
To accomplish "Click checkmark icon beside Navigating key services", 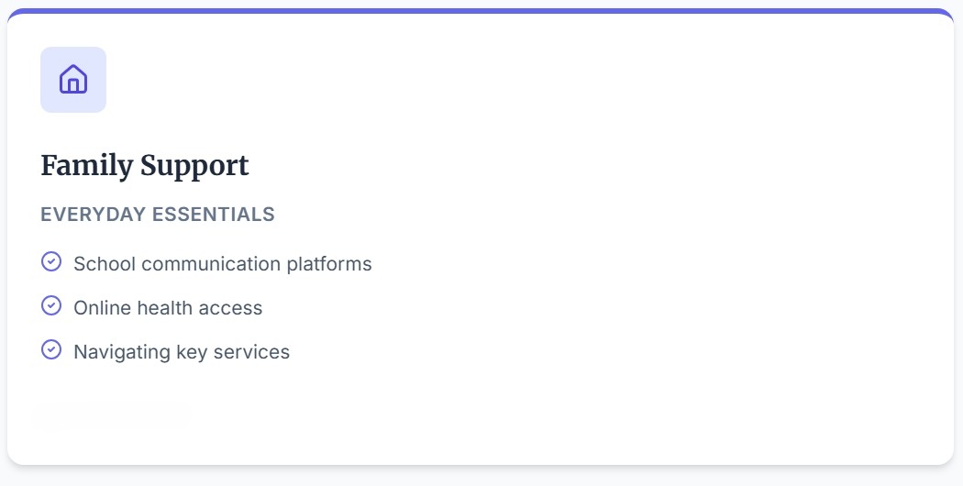I will click(x=51, y=350).
